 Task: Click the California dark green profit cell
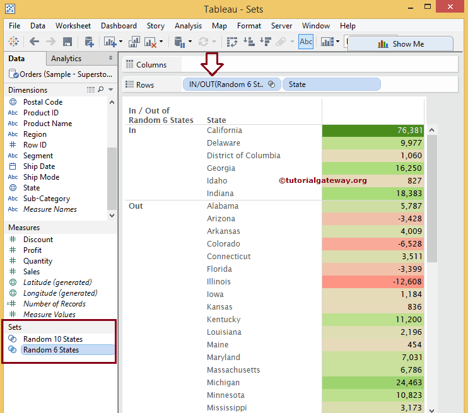[373, 131]
